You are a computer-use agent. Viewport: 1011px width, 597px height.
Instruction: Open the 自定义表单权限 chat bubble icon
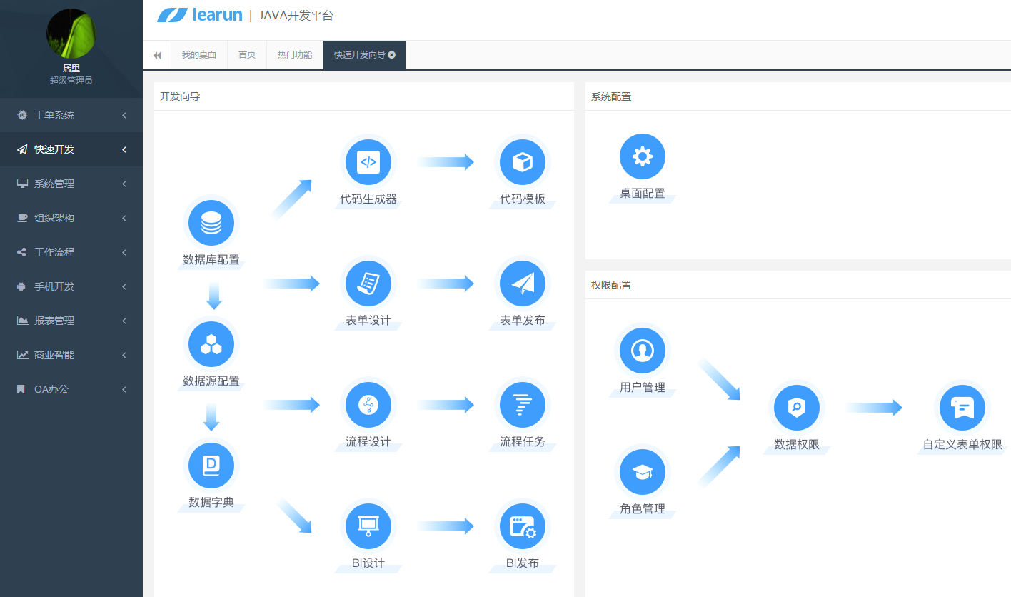click(962, 408)
